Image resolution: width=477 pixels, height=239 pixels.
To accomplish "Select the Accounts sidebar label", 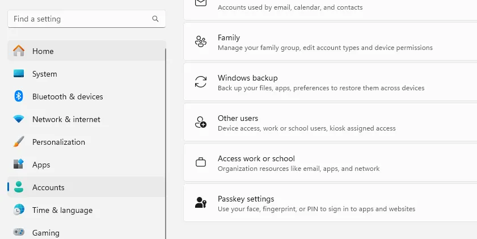I will point(48,187).
